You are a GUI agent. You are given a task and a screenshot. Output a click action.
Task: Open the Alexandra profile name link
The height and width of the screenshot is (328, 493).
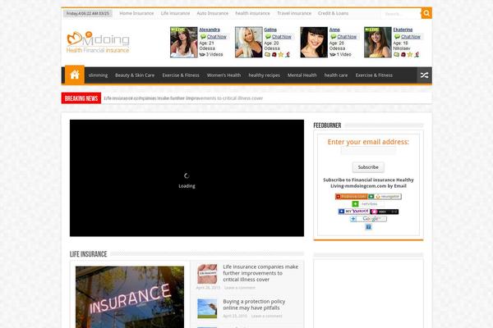[x=210, y=30]
